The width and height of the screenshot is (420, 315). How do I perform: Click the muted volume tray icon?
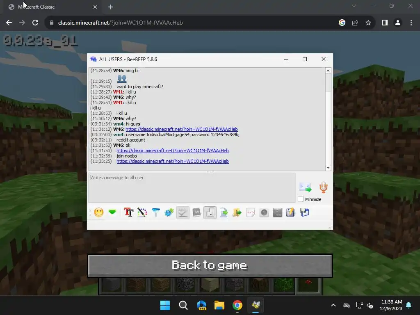[x=370, y=305]
